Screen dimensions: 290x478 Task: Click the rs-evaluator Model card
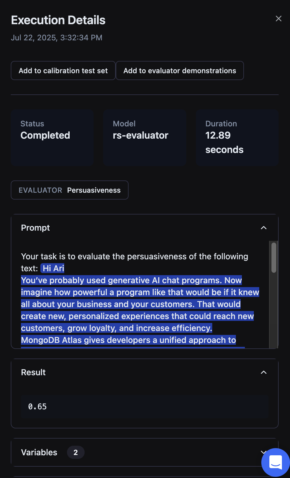click(145, 137)
